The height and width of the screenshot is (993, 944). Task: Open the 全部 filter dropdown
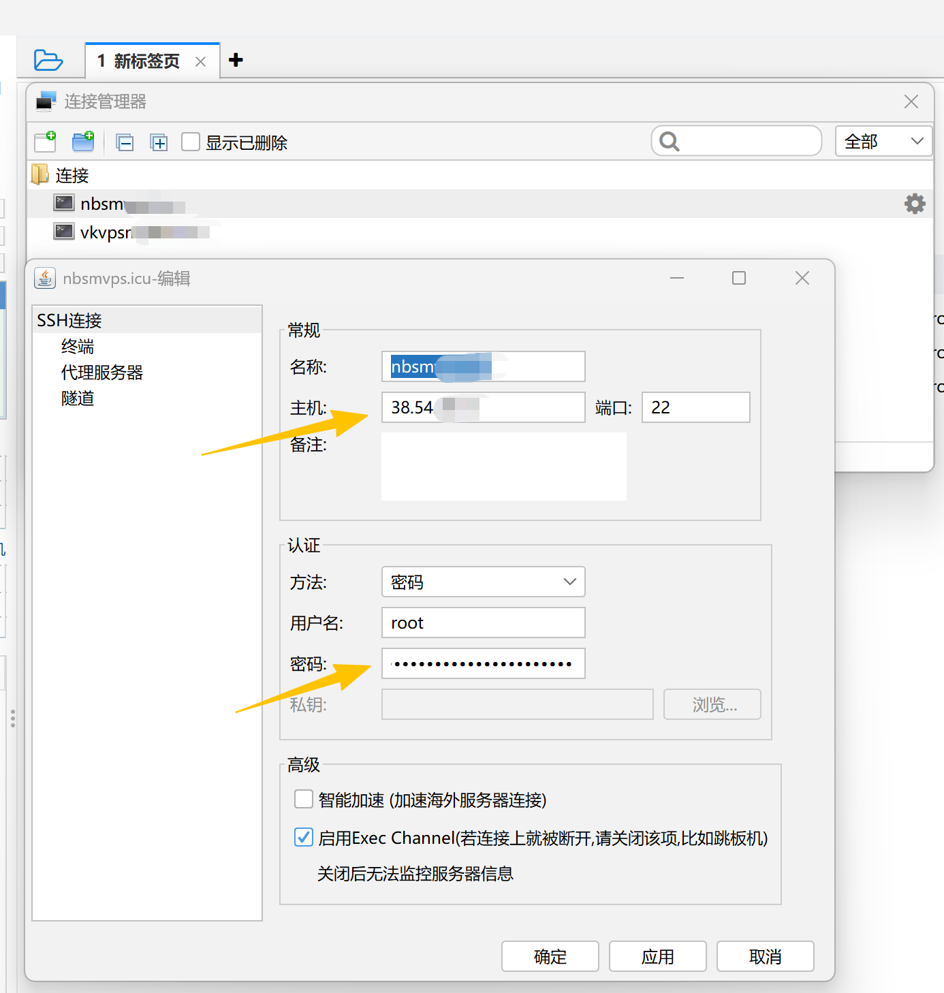pyautogui.click(x=883, y=142)
